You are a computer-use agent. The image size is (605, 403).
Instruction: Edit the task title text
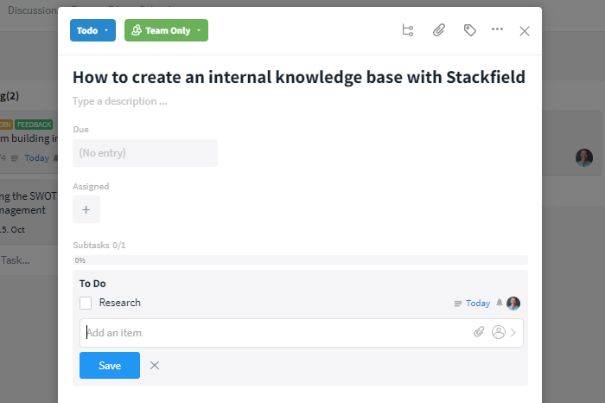click(x=299, y=77)
